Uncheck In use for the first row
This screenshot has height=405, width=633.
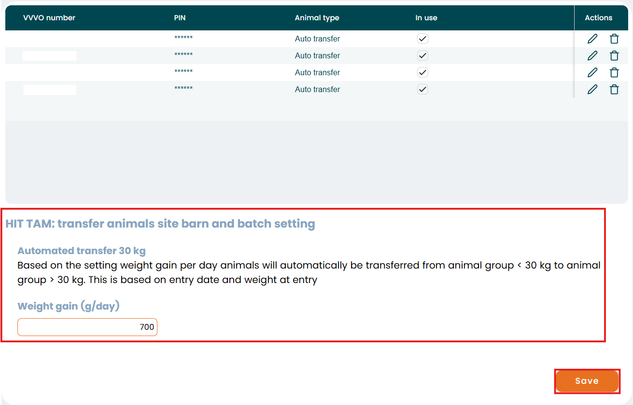pyautogui.click(x=422, y=39)
